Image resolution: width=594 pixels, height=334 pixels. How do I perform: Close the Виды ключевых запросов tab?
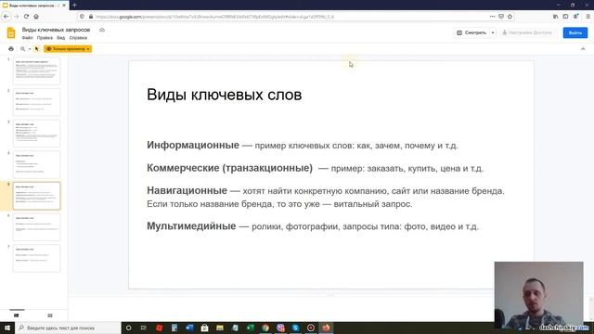[x=64, y=6]
